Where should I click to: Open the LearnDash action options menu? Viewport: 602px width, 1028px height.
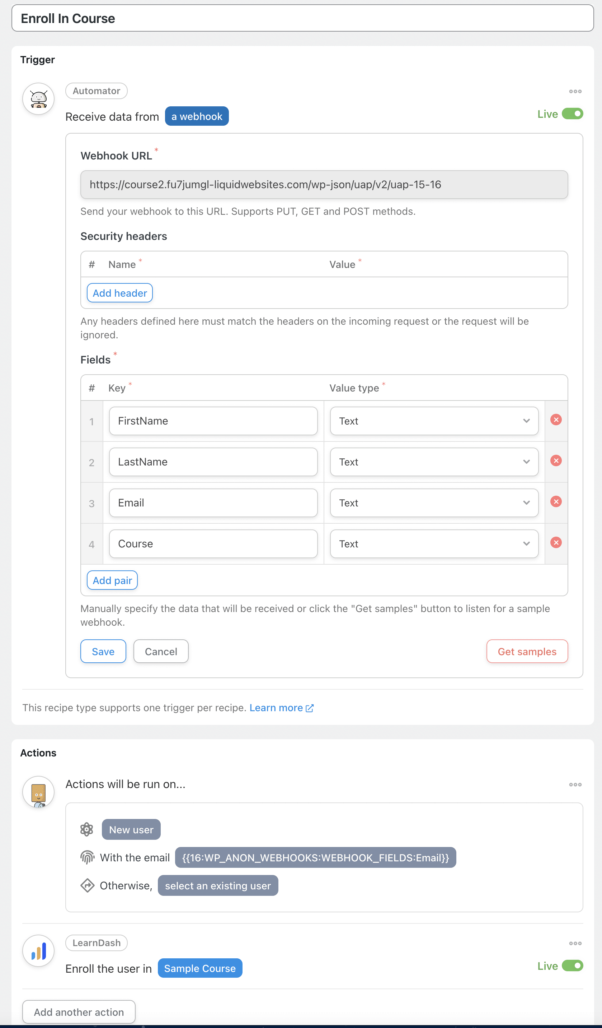[x=575, y=943]
